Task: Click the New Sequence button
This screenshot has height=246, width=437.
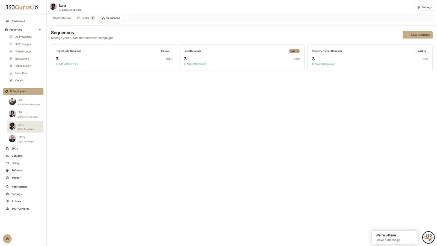Action: point(417,35)
